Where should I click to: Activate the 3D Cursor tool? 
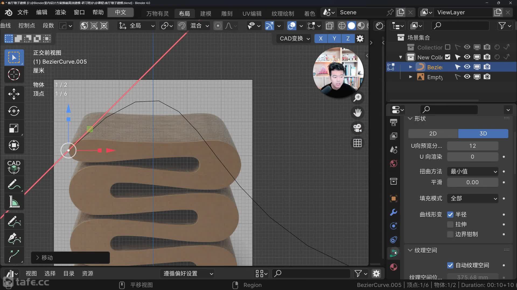[14, 74]
